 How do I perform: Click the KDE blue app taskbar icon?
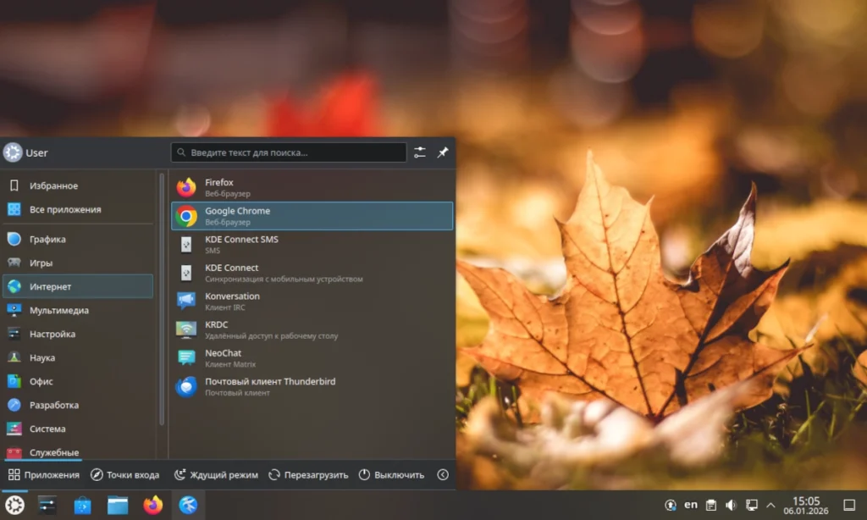click(x=188, y=505)
